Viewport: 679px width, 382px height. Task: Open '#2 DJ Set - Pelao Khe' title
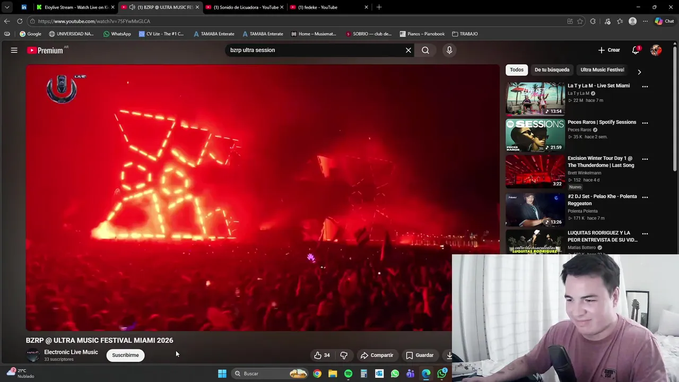coord(602,200)
